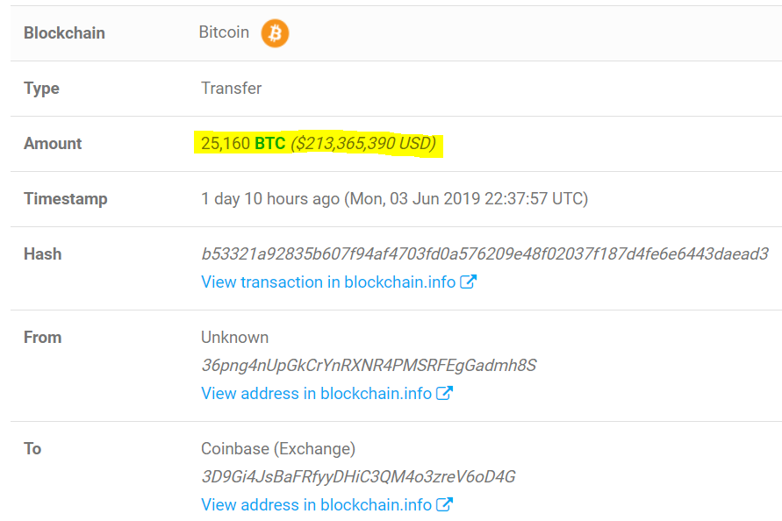Click the external link icon next to From address
Screen dimensions: 782x521
click(443, 393)
